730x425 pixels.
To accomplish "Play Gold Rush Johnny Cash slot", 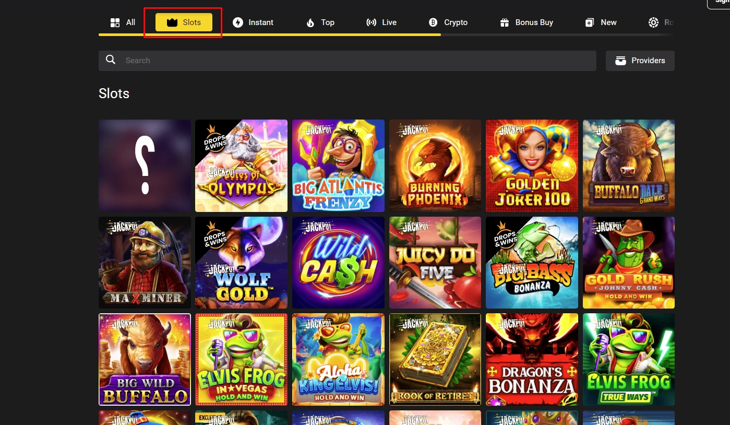I will point(629,263).
